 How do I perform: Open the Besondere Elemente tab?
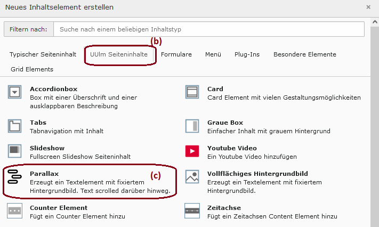coord(305,54)
